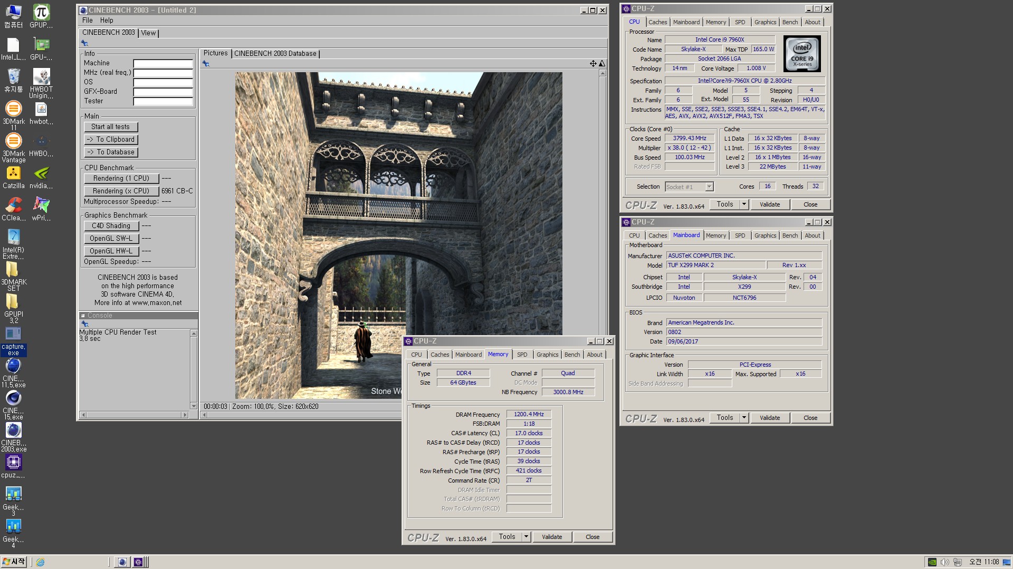This screenshot has height=569, width=1013.
Task: Launch CINEBENCH 11.5.exe desktop icon
Action: (13, 372)
